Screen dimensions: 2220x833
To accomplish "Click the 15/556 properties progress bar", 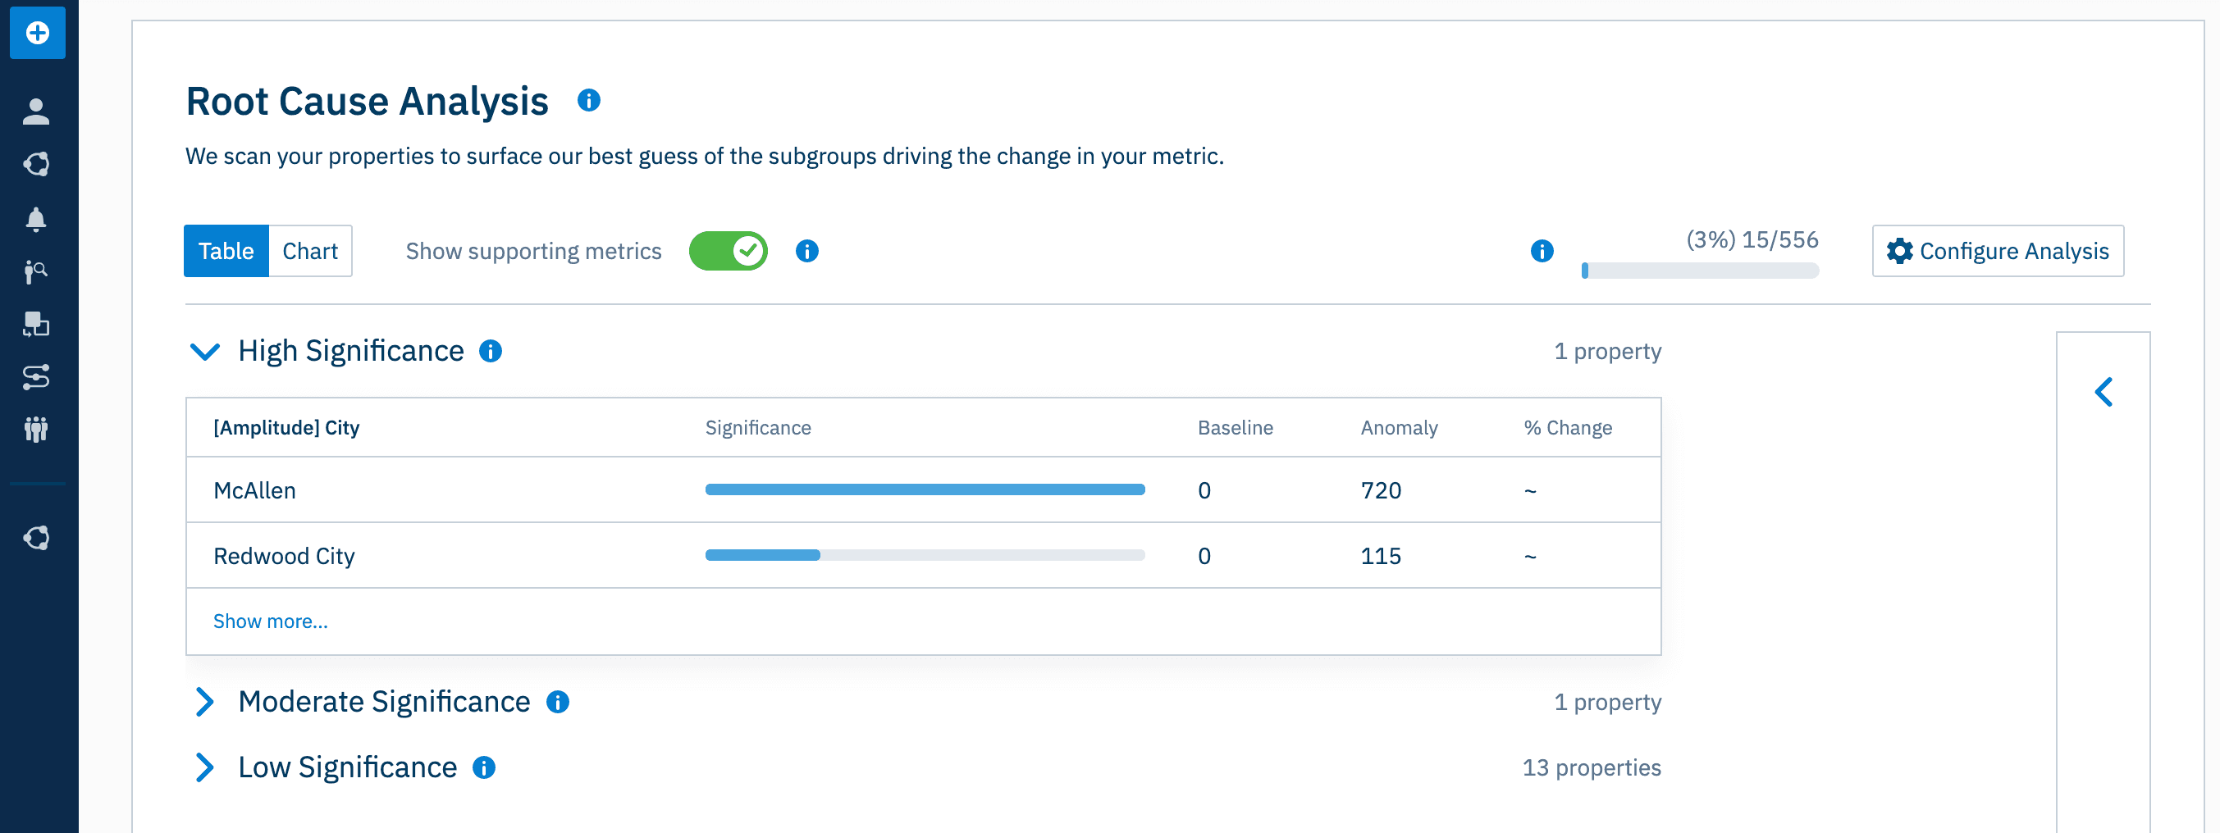I will click(x=1700, y=271).
